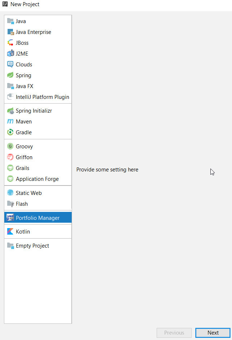
Task: Click the Java Enterprise icon
Action: [x=10, y=32]
